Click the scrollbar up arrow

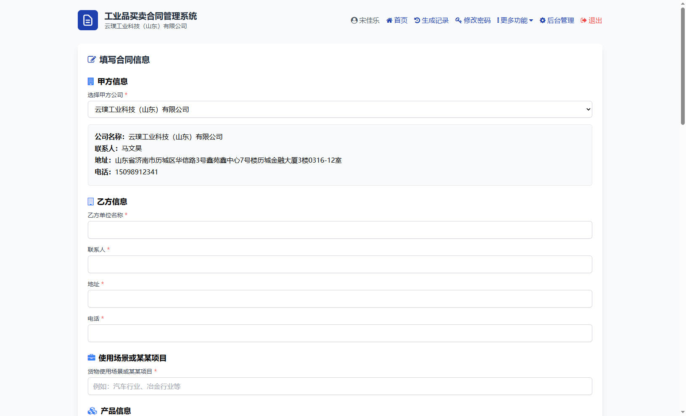(x=683, y=3)
